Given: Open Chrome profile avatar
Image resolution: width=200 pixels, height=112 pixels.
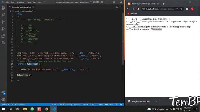Looking at the screenshot, I should (x=192, y=9).
